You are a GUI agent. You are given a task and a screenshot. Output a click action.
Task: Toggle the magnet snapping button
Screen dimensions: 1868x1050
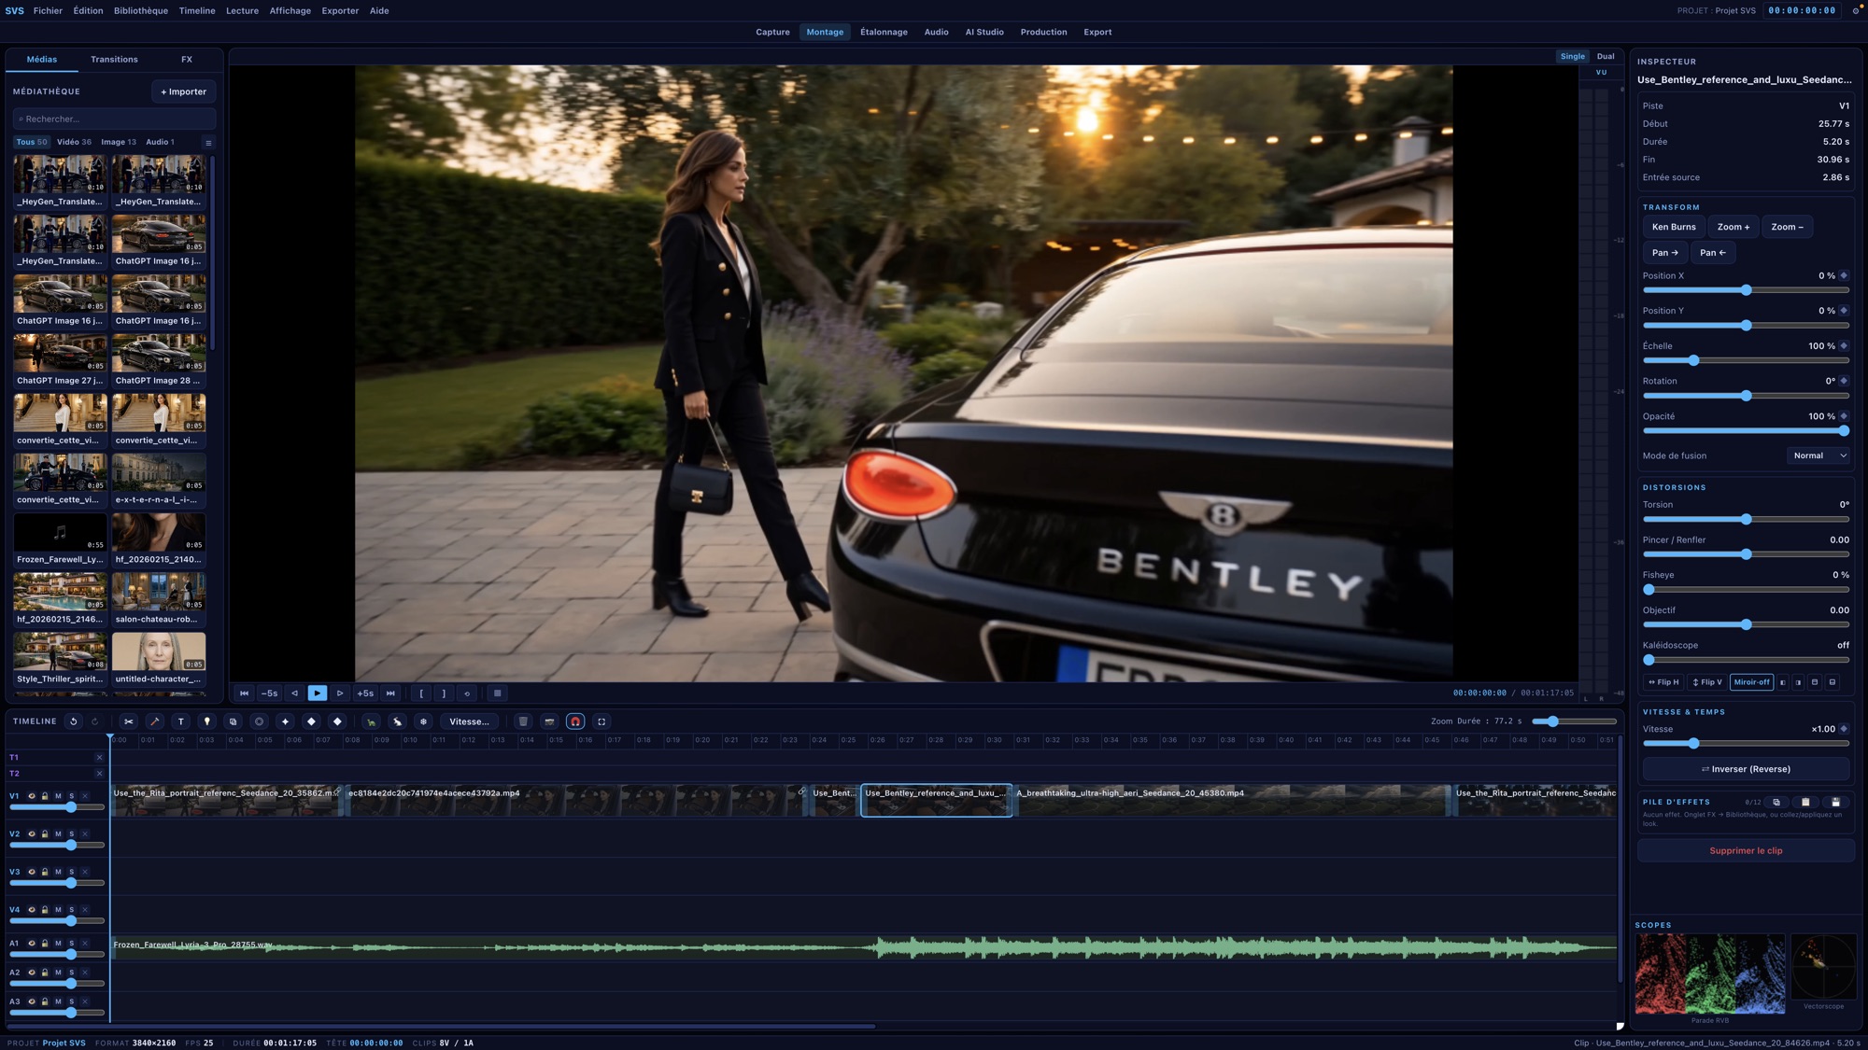tap(575, 721)
